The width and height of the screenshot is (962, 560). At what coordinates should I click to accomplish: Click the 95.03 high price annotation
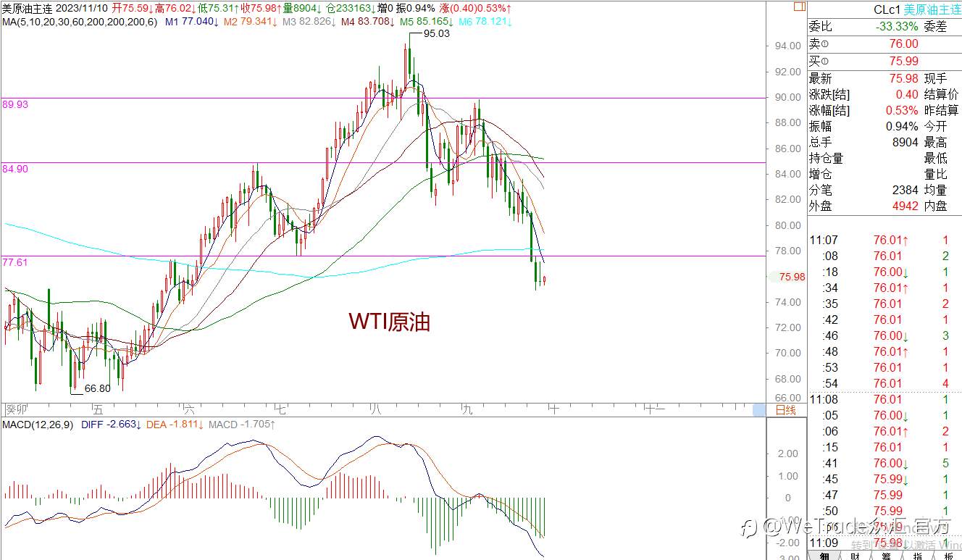click(437, 34)
